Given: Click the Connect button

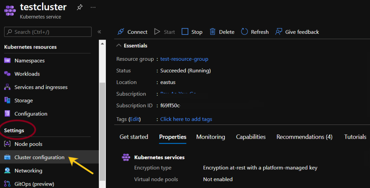Looking at the screenshot, I should (x=132, y=32).
